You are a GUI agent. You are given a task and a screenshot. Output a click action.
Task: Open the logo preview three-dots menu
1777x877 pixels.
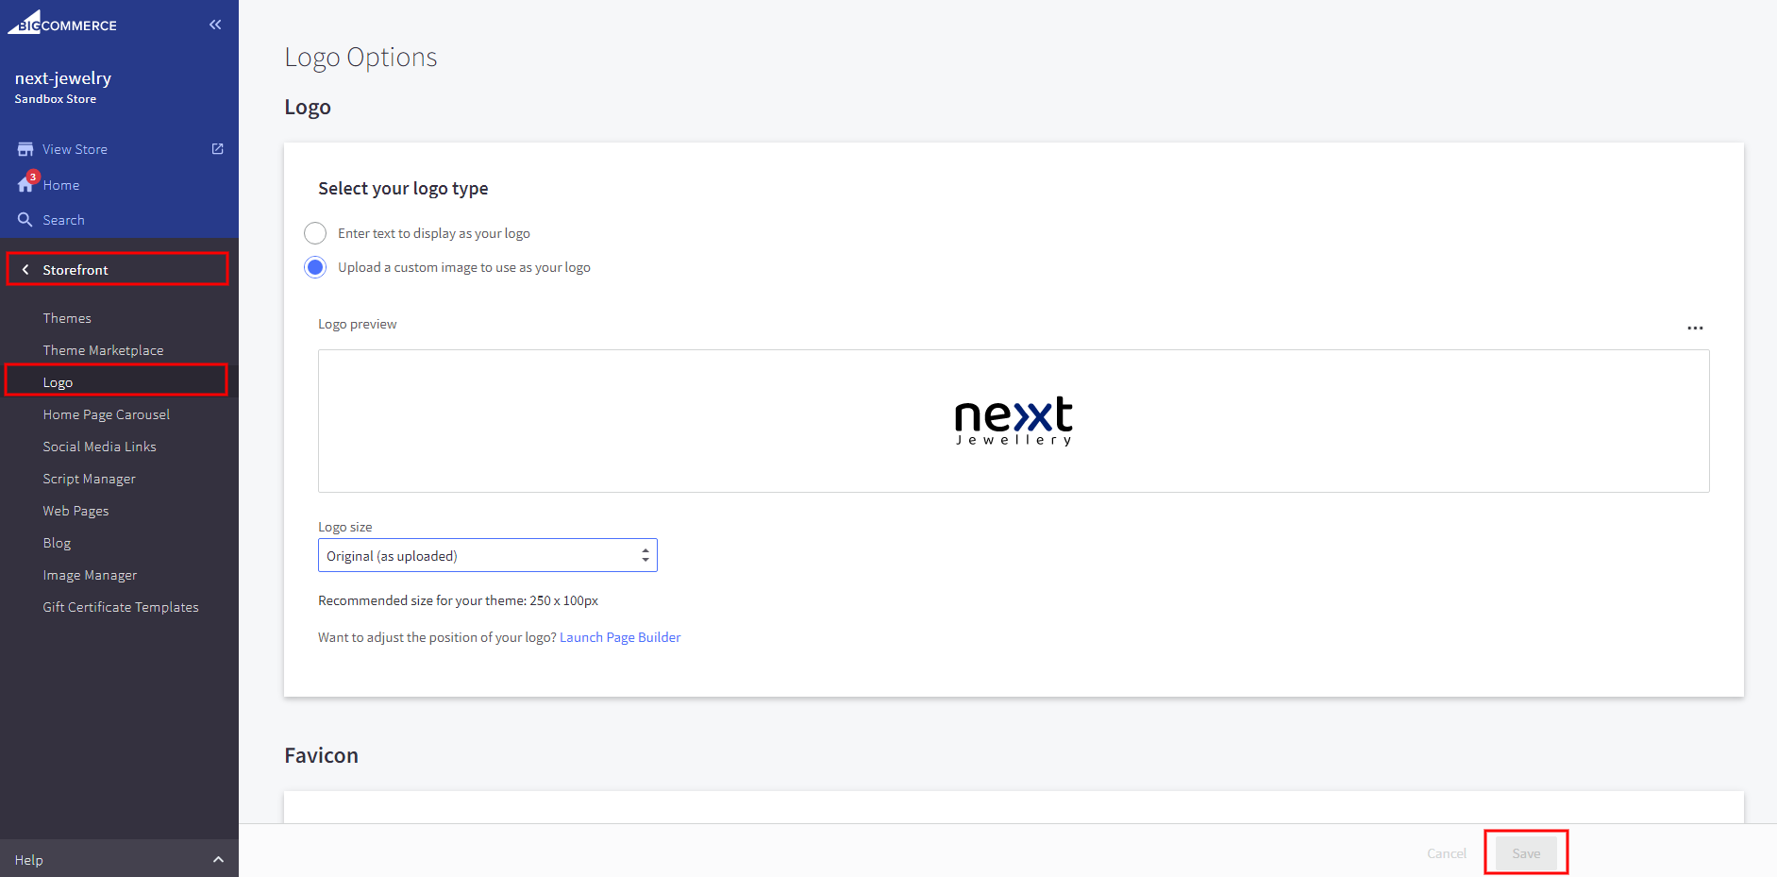pos(1695,329)
